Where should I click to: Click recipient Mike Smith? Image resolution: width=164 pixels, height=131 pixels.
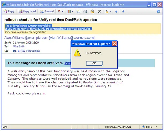[19, 47]
